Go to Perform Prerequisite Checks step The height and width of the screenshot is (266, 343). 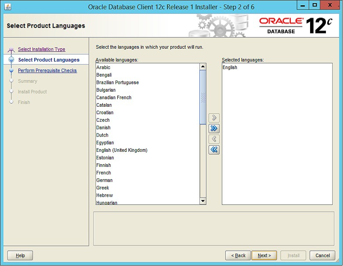[47, 70]
